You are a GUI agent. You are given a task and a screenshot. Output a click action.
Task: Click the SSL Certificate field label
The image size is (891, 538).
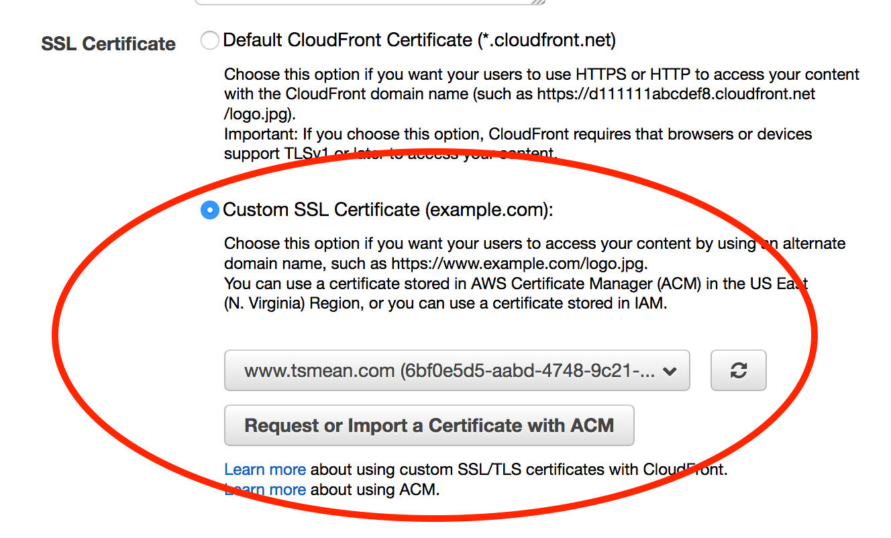pos(108,44)
